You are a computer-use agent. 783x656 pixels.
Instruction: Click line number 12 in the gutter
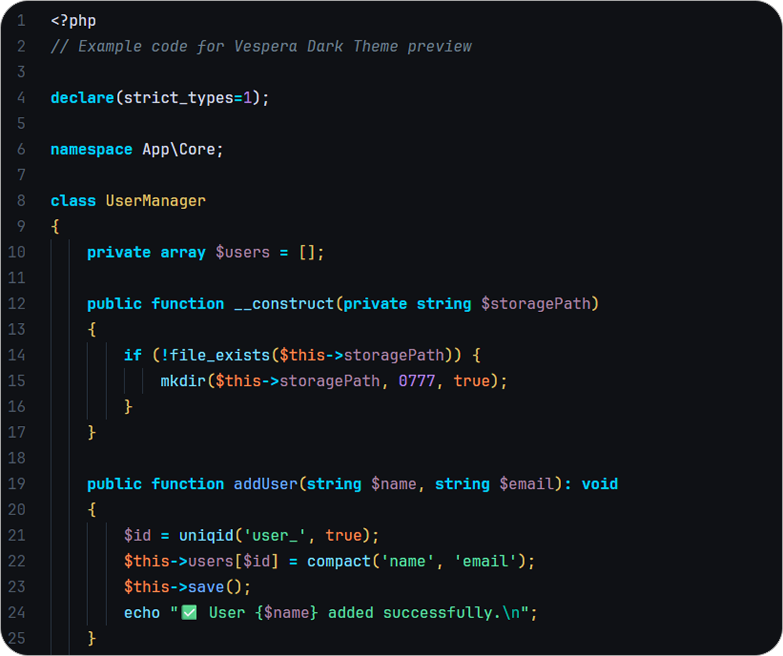coord(17,304)
